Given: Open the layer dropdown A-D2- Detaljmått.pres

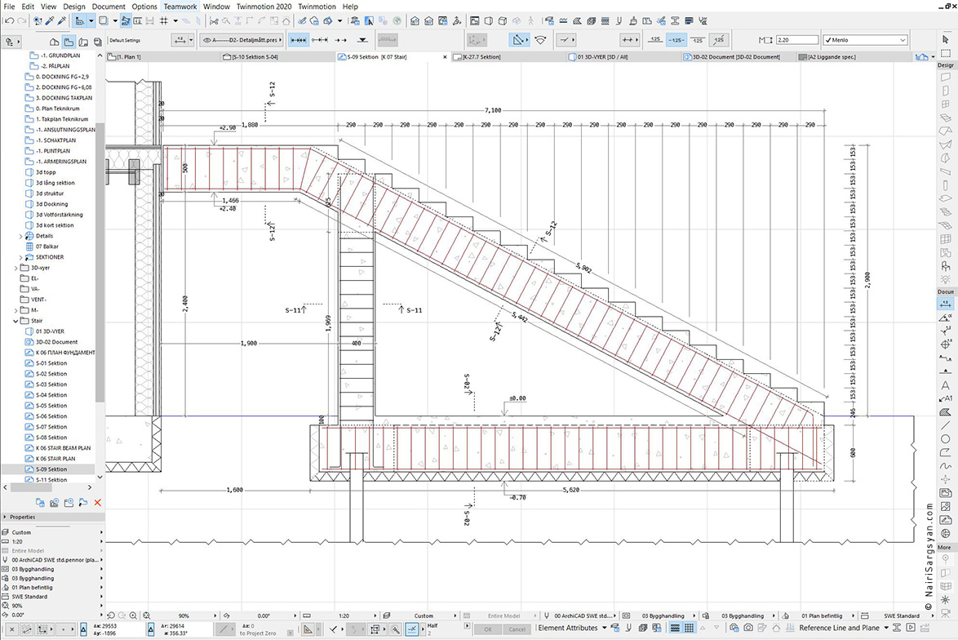Looking at the screenshot, I should tap(242, 40).
